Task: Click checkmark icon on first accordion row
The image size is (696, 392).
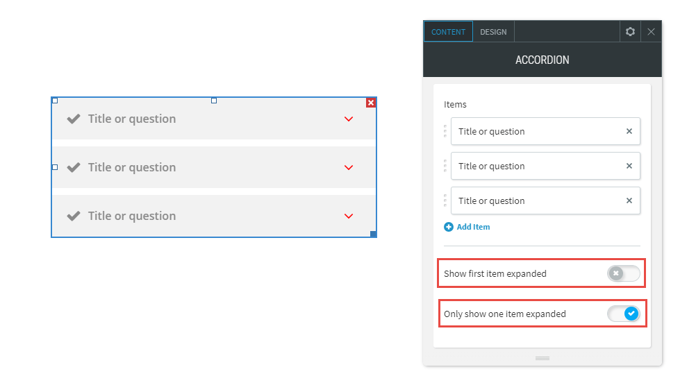Action: point(74,119)
